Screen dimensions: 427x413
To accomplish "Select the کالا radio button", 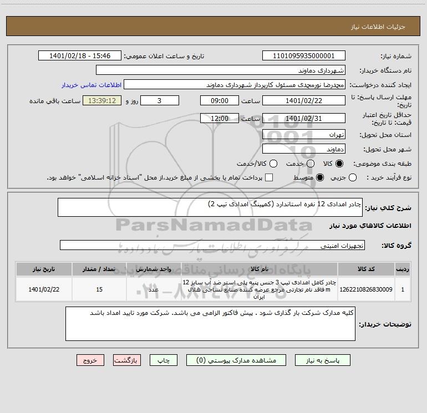I will (x=339, y=164).
